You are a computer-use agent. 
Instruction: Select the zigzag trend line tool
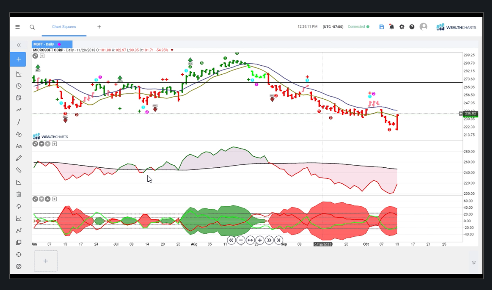tap(19, 110)
